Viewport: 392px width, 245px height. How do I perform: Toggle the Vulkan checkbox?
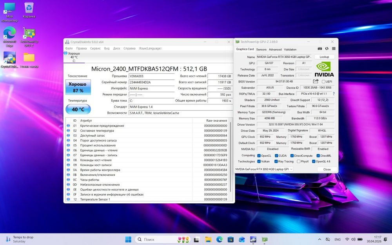259,162
